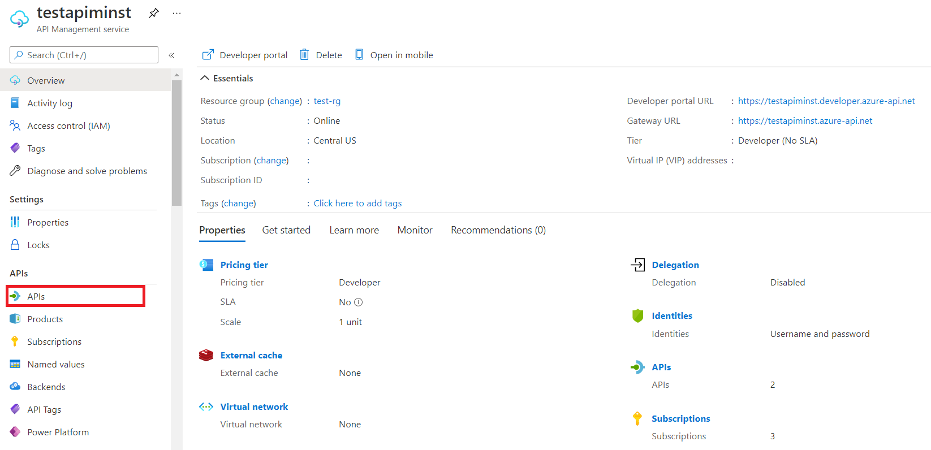Click the purple Tags icon
931x450 pixels.
click(x=15, y=148)
